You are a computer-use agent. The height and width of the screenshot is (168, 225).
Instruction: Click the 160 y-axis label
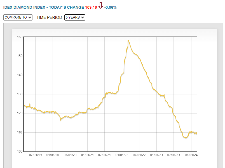click(20, 37)
